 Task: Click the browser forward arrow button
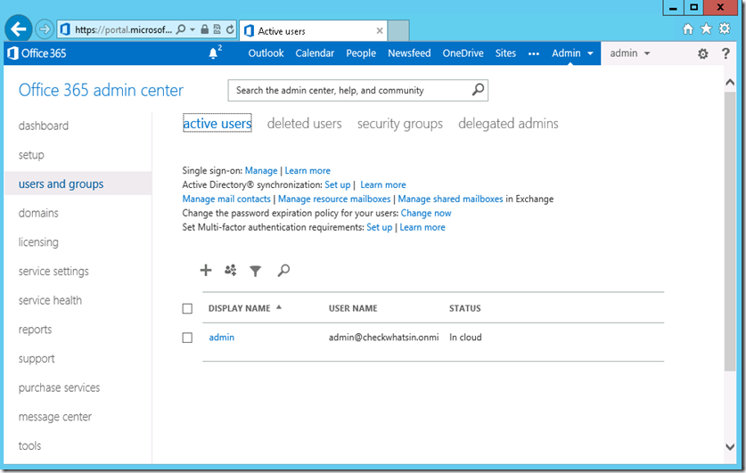(x=45, y=29)
